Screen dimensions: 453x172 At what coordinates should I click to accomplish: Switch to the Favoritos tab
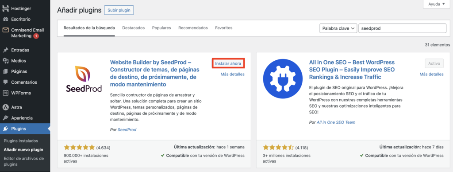click(223, 28)
